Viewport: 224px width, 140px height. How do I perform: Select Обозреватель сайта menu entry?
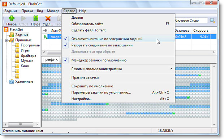coord(118,24)
